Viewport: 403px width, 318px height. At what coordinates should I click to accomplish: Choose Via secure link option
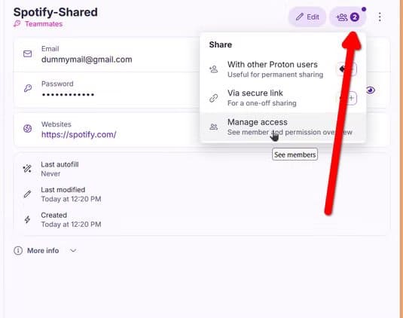click(x=282, y=98)
